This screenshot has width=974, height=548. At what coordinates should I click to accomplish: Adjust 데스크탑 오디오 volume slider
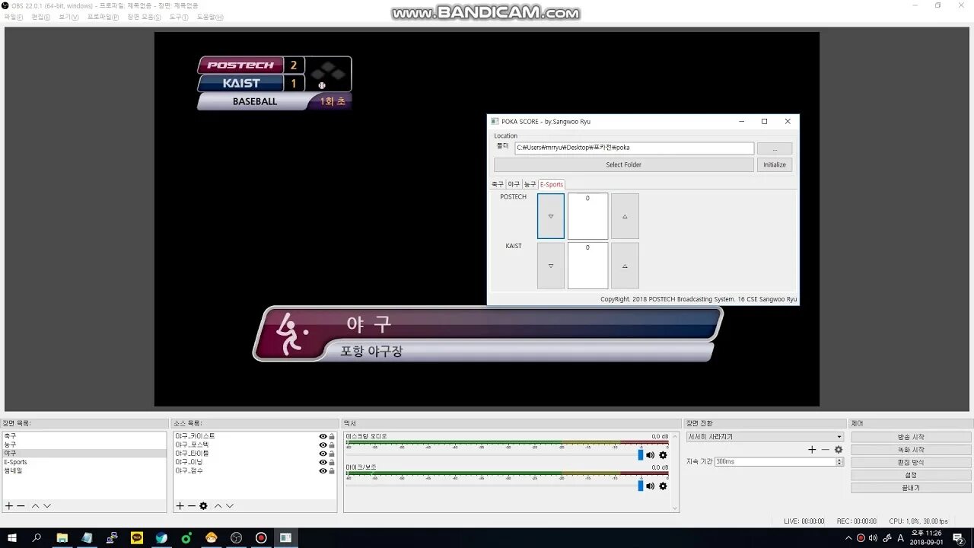coord(641,455)
